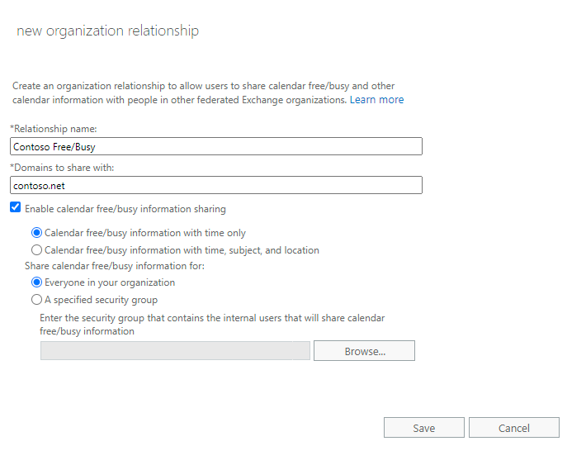The image size is (586, 465).
Task: Toggle Enable calendar free/busy information sharing checkbox
Action: tap(16, 207)
